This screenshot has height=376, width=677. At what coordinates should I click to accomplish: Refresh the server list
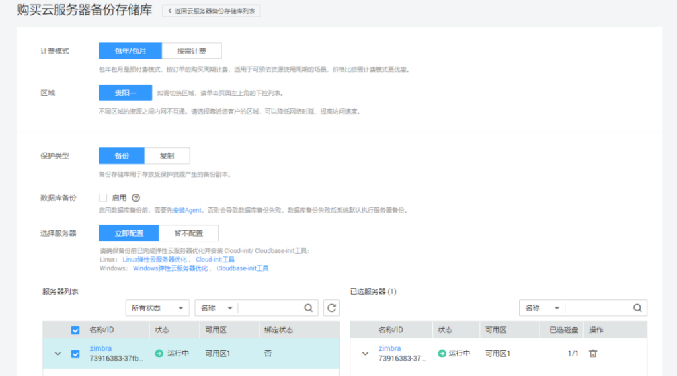point(332,308)
